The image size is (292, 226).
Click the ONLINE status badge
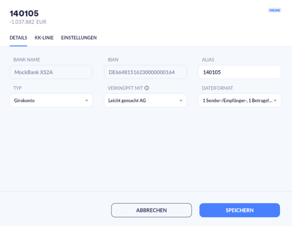(x=275, y=10)
